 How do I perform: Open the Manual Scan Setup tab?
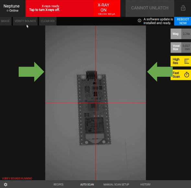click(116, 184)
